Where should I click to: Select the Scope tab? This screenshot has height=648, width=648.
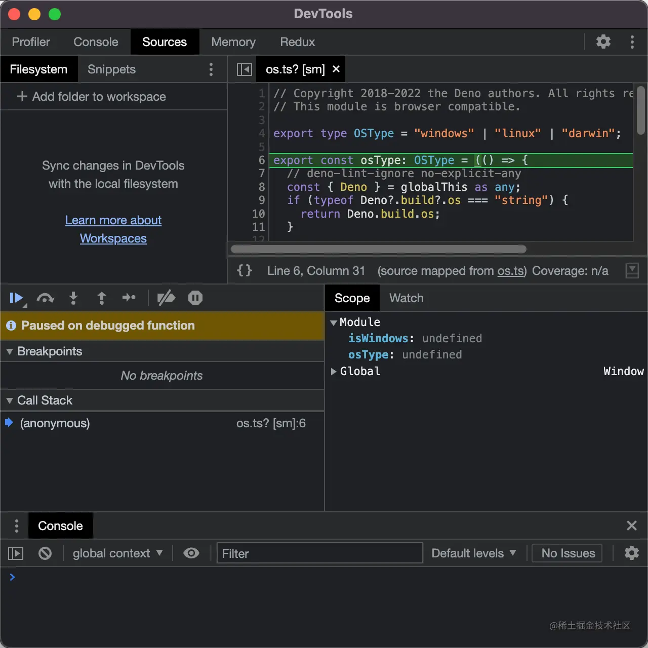point(352,298)
